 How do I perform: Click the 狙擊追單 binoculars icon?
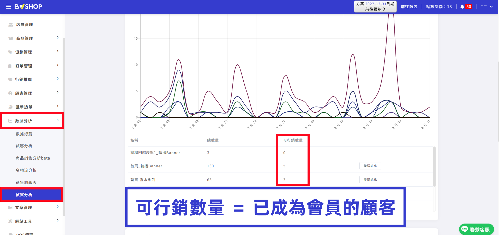click(x=10, y=107)
